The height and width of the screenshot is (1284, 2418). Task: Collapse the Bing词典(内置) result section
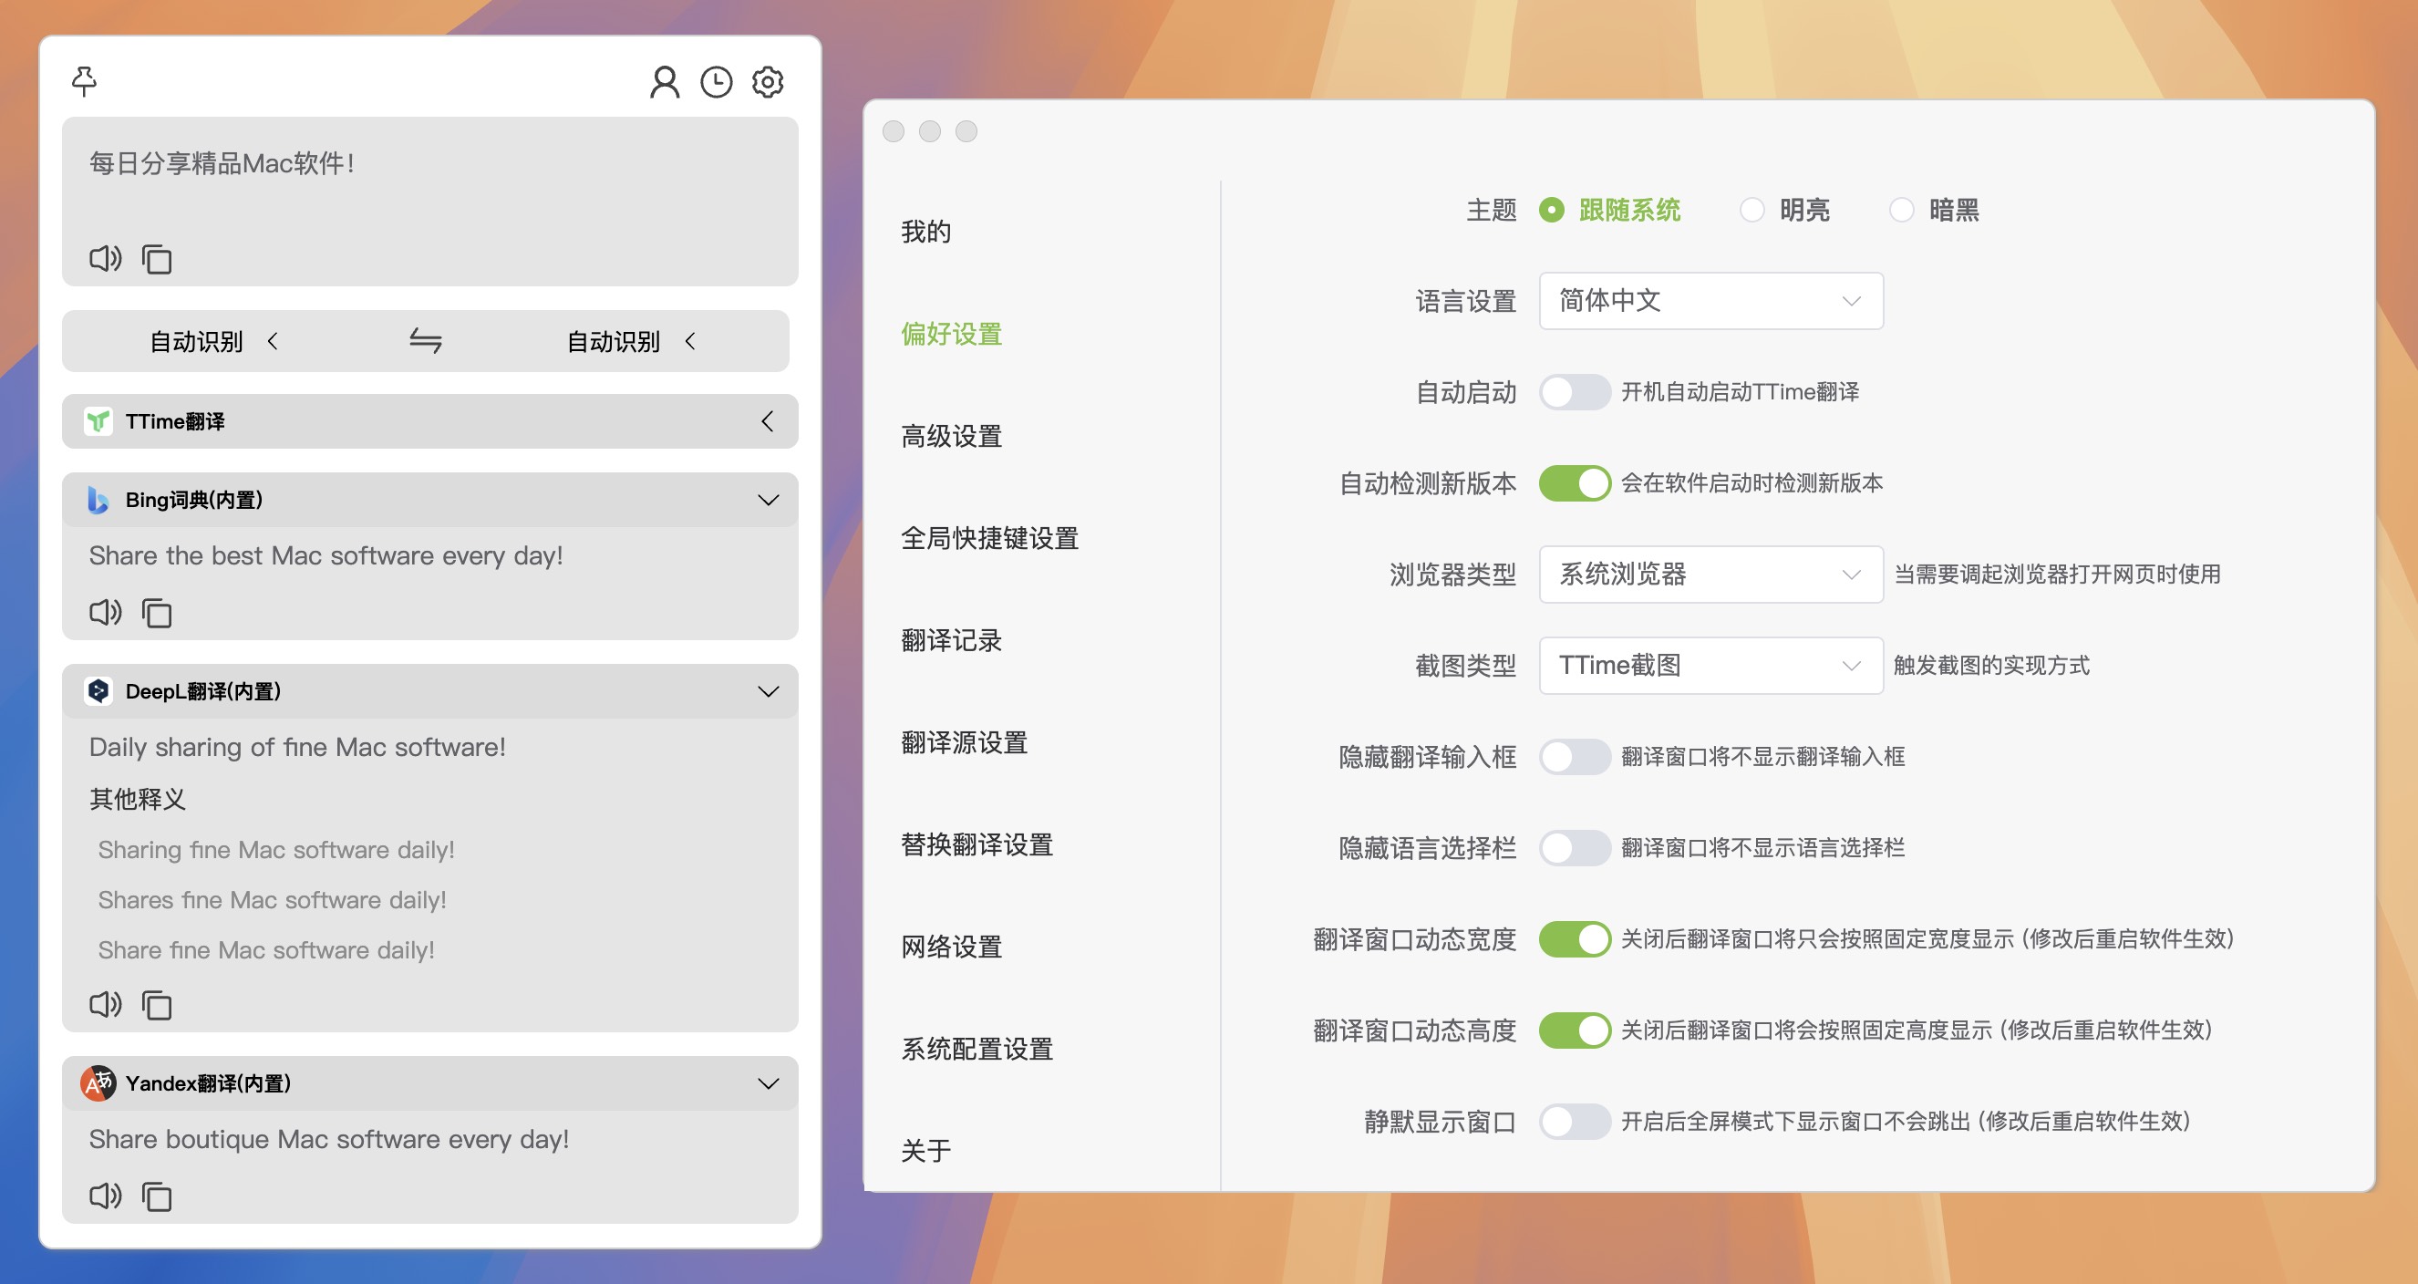point(768,500)
